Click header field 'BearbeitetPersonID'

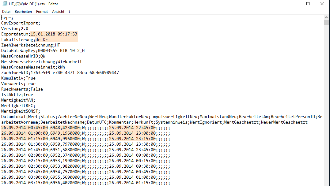[293, 117]
